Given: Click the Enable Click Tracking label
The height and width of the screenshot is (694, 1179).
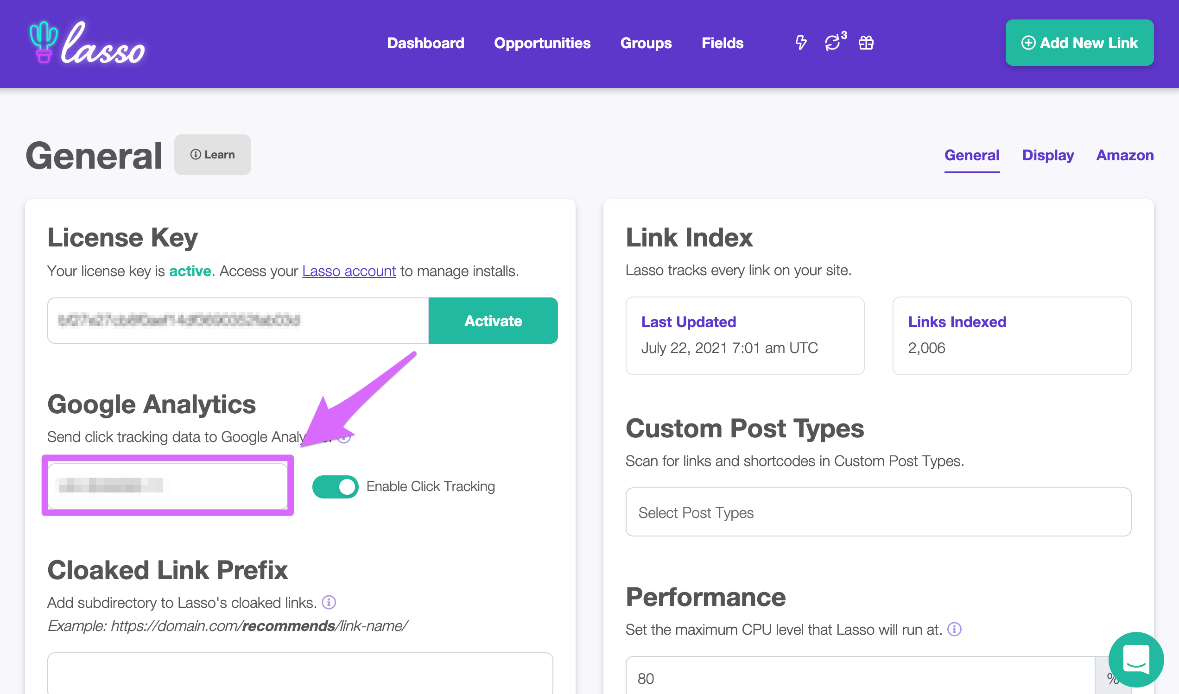Looking at the screenshot, I should click(x=431, y=486).
